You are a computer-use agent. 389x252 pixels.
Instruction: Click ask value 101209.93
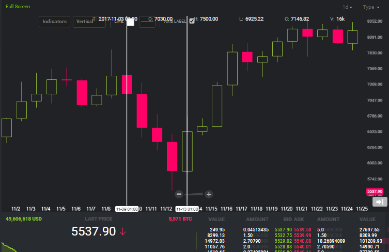(370, 241)
